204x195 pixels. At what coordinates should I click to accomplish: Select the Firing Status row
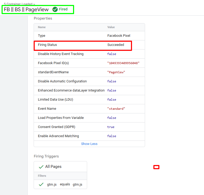(89, 45)
